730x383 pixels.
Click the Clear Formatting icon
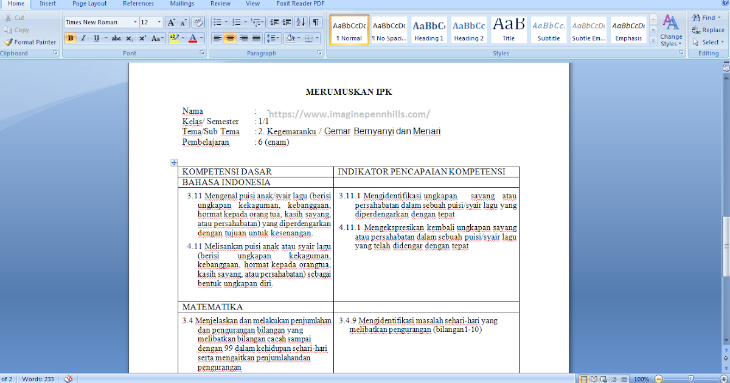click(198, 22)
